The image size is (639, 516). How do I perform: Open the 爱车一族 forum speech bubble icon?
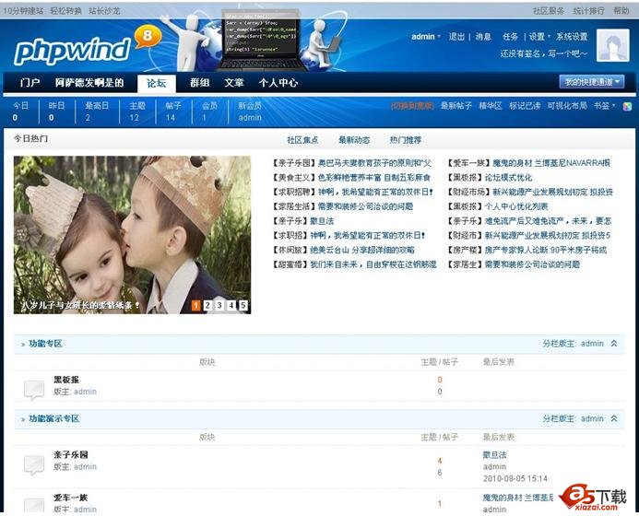click(x=34, y=506)
